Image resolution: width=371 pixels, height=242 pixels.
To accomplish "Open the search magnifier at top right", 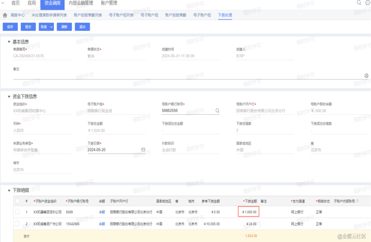I will [x=359, y=3].
